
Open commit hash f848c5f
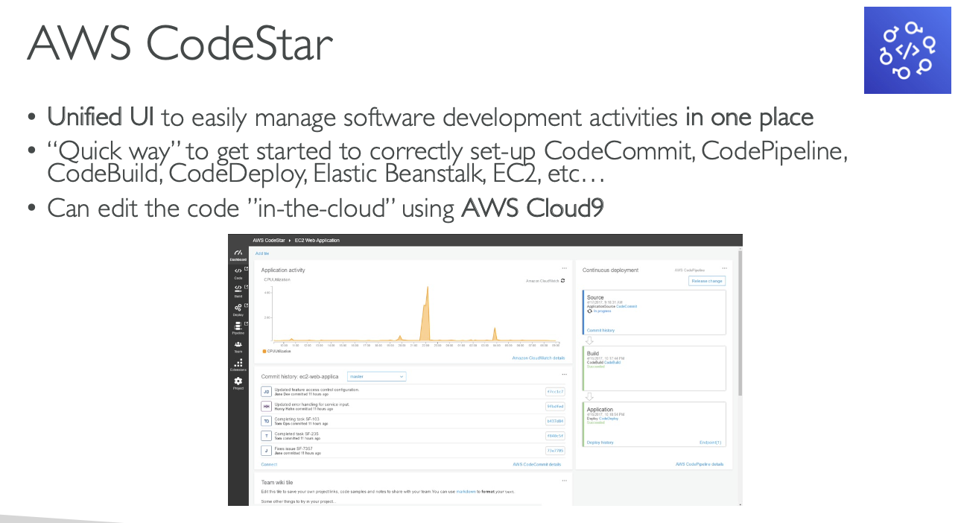click(x=555, y=436)
